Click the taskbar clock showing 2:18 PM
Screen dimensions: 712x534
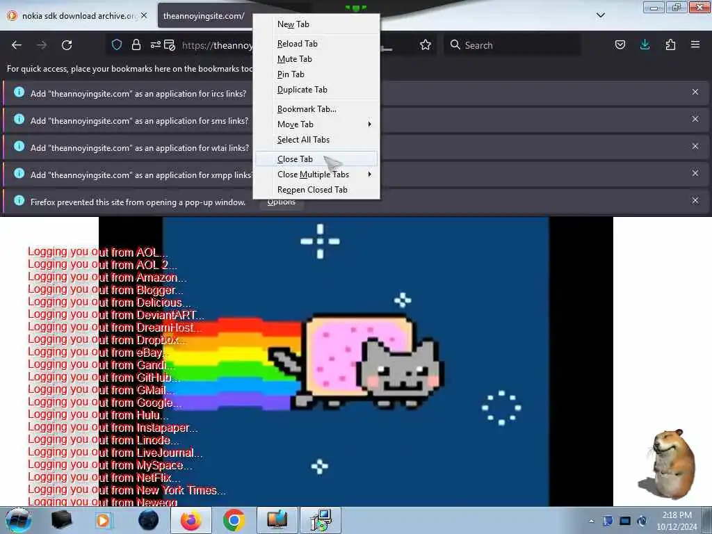point(677,520)
